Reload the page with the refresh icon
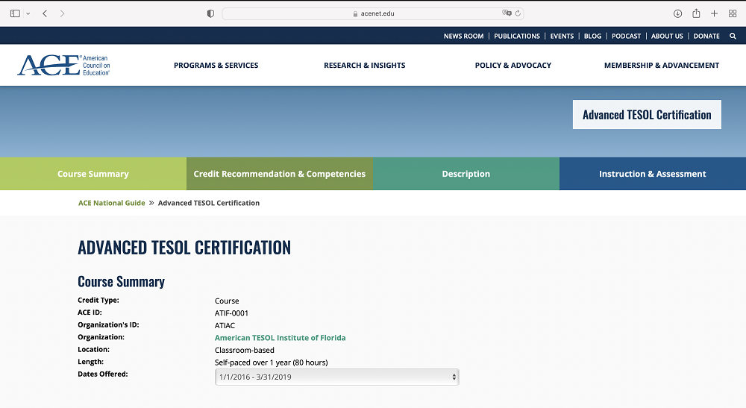The width and height of the screenshot is (746, 408). (518, 13)
